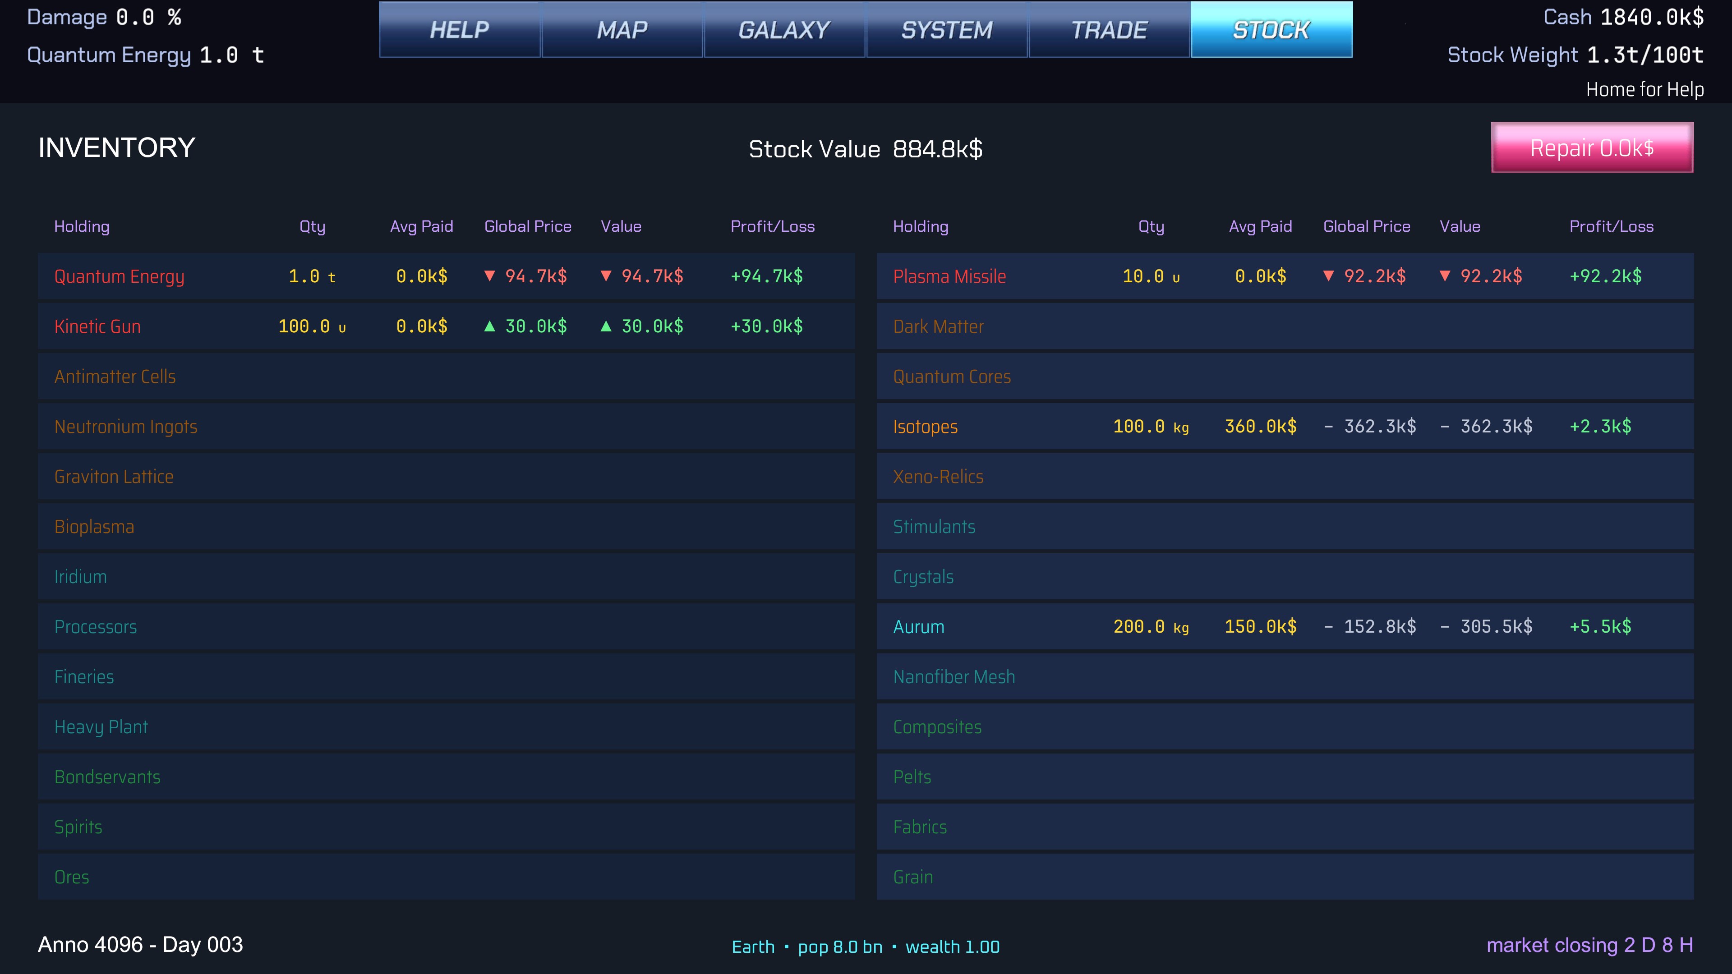Click the Home for Help hint
1732x974 pixels.
click(x=1644, y=89)
